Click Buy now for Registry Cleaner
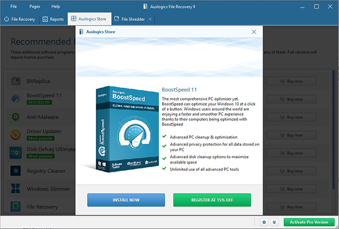 [x=291, y=171]
